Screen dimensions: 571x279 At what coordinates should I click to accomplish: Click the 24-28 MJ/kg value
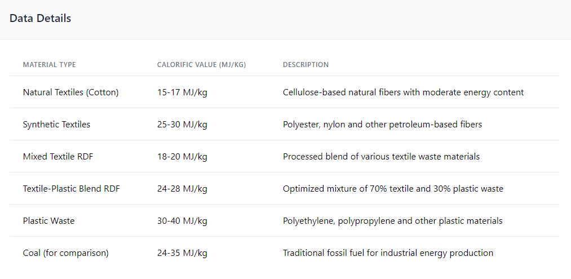point(182,189)
